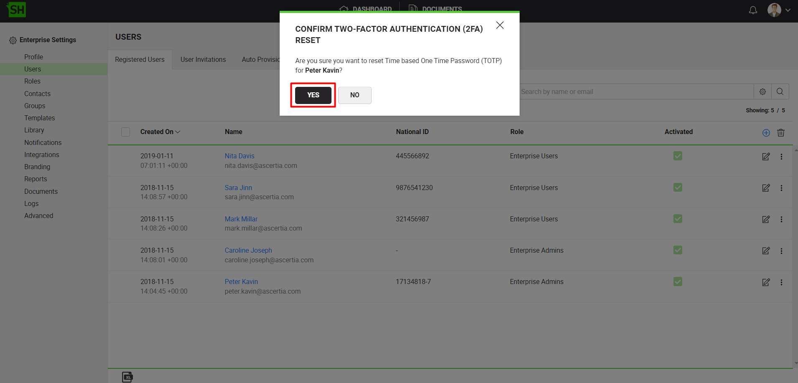Toggle the select all users checkbox
This screenshot has height=383, width=798.
coord(125,132)
